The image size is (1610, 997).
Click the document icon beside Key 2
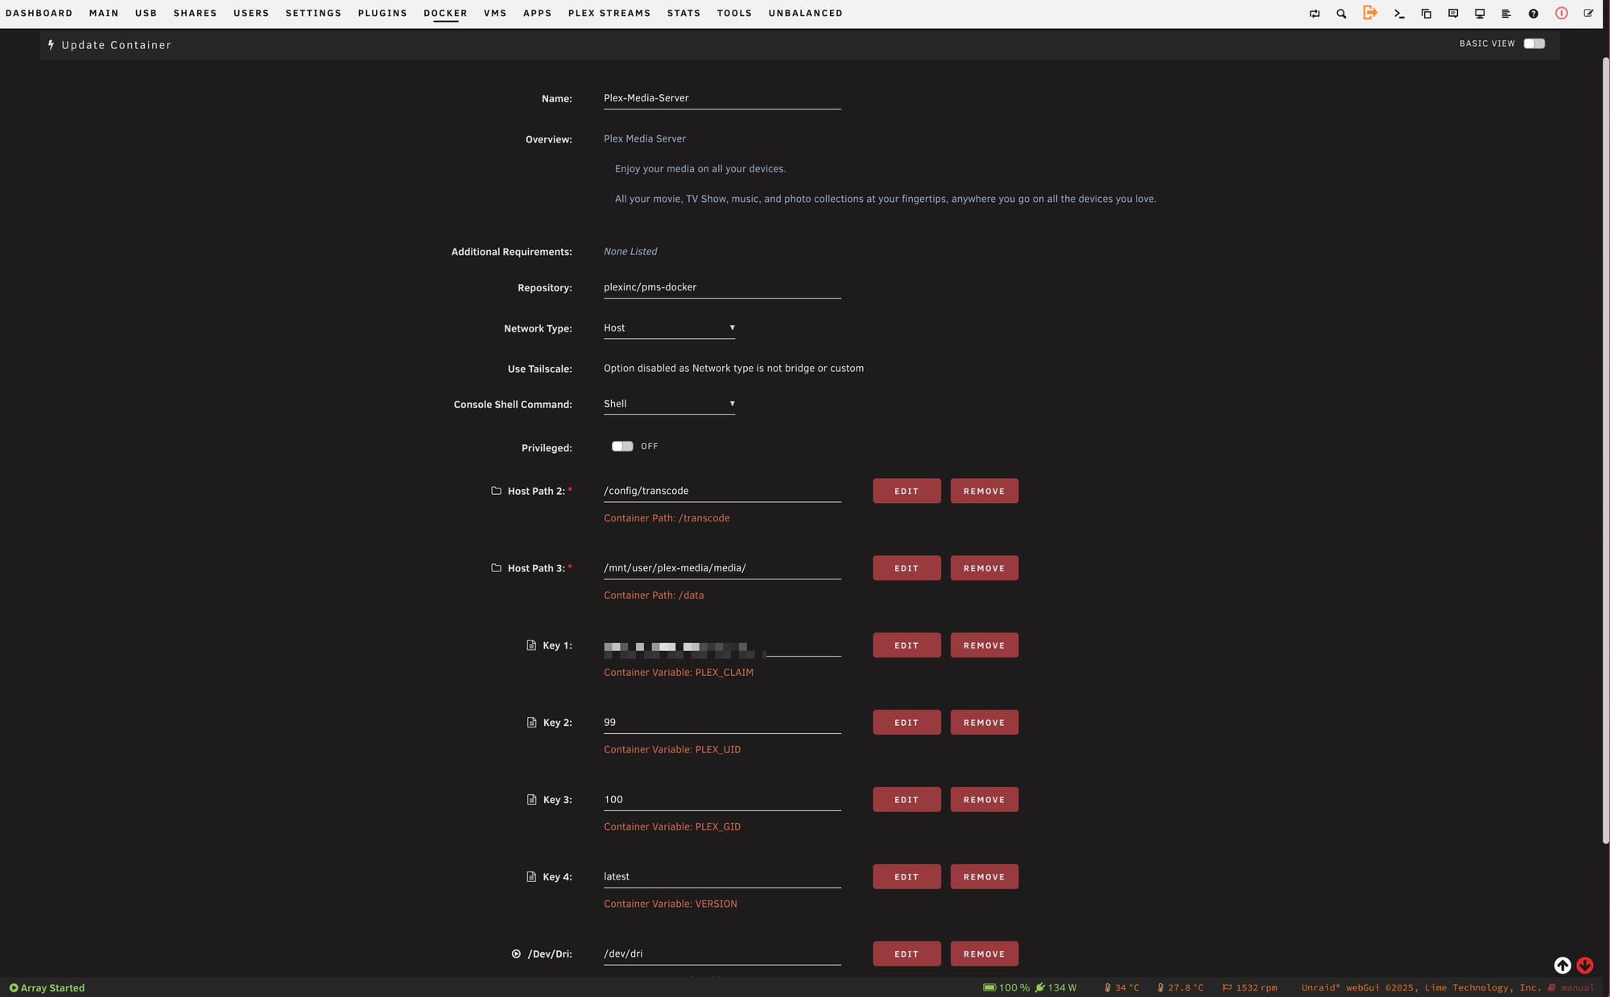(531, 722)
